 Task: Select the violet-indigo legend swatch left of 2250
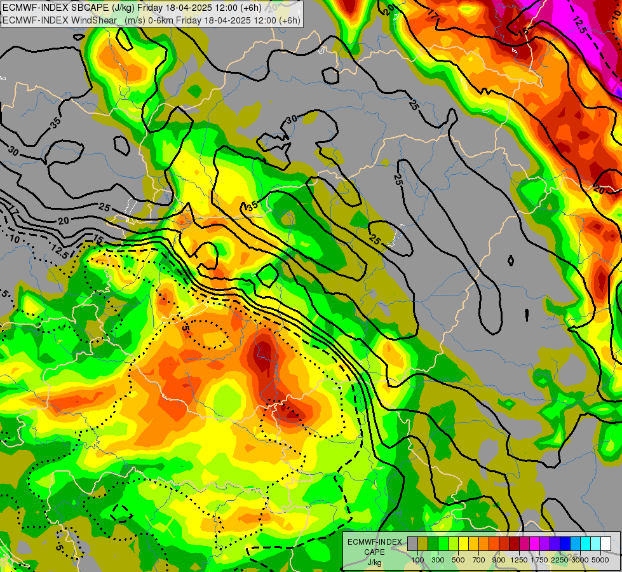(x=555, y=544)
